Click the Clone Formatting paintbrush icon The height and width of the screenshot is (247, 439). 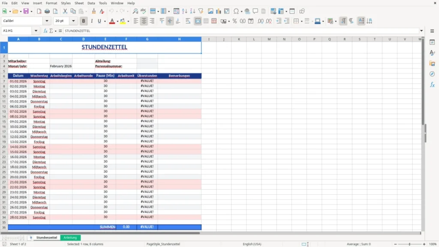94,11
